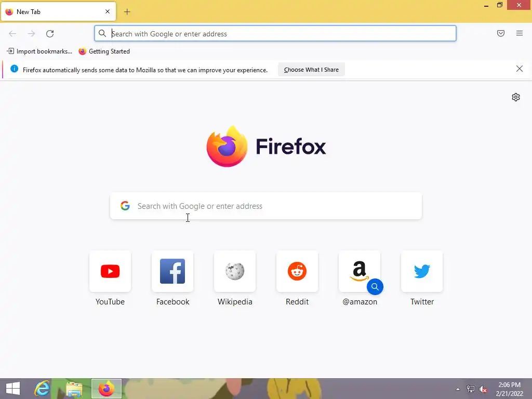The image size is (532, 399).
Task: Go forward with the forward arrow
Action: coord(31,34)
